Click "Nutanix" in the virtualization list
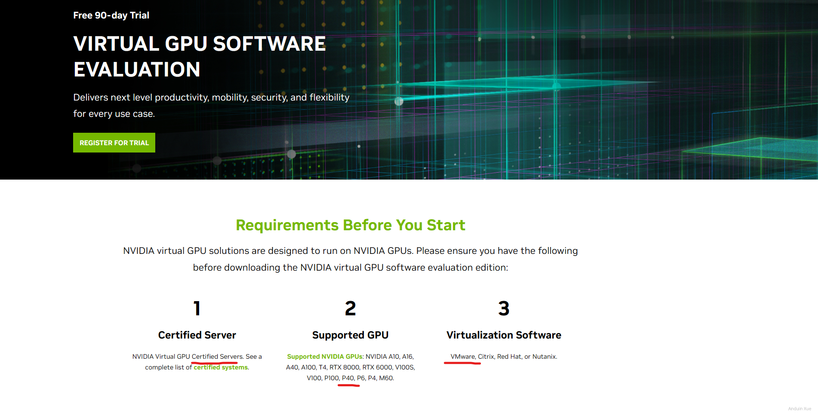The image size is (818, 418). click(x=544, y=357)
